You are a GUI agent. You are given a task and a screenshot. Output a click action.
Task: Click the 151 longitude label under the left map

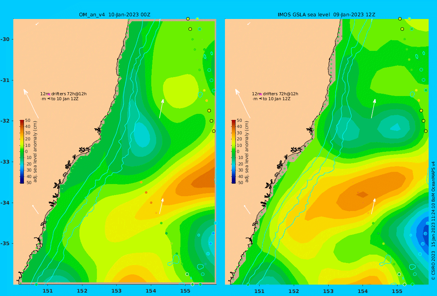(x=47, y=291)
